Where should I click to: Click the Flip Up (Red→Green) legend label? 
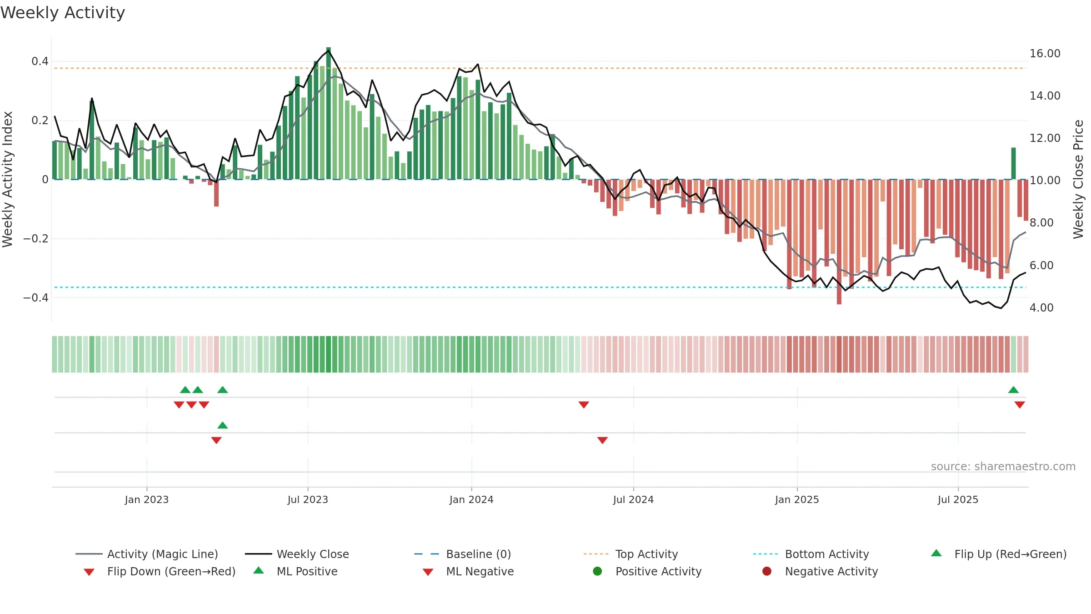tap(1011, 554)
